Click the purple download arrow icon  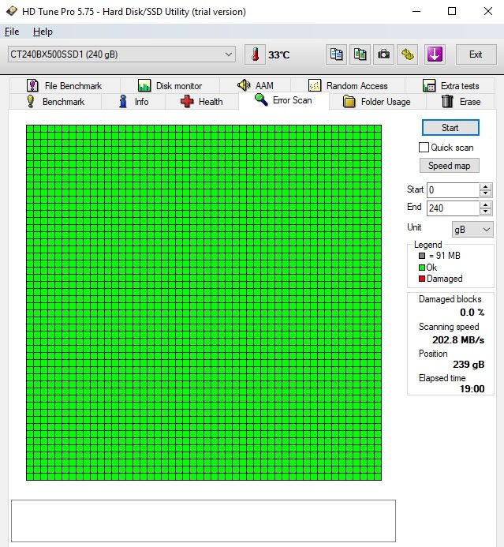click(x=435, y=54)
